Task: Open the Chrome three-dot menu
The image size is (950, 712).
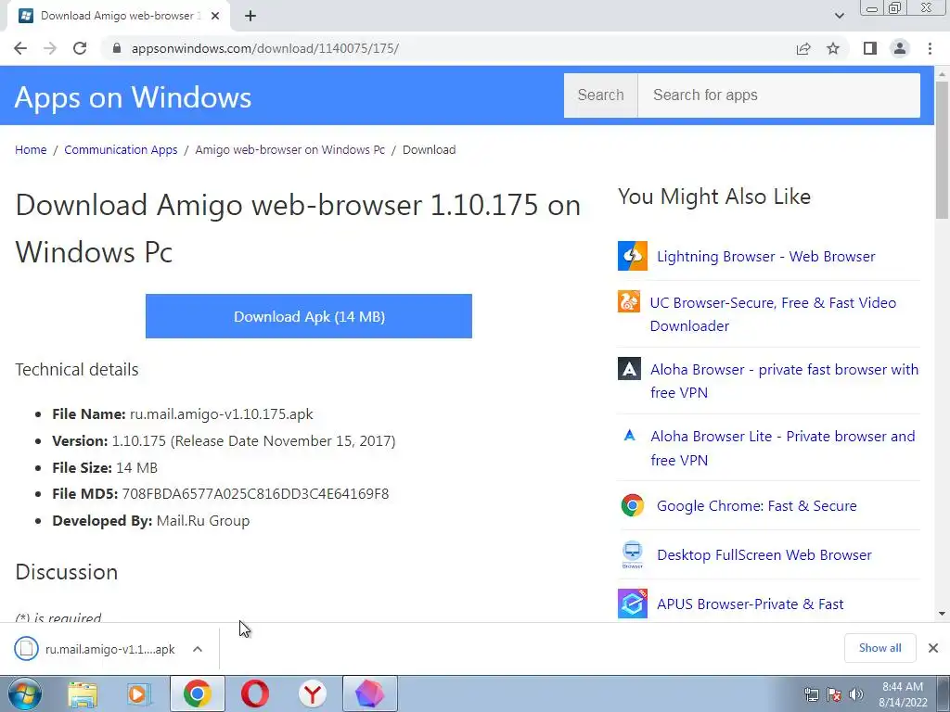Action: pyautogui.click(x=930, y=48)
